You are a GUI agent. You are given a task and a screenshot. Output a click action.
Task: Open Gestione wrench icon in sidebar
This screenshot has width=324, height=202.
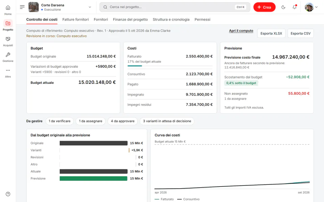[8, 55]
